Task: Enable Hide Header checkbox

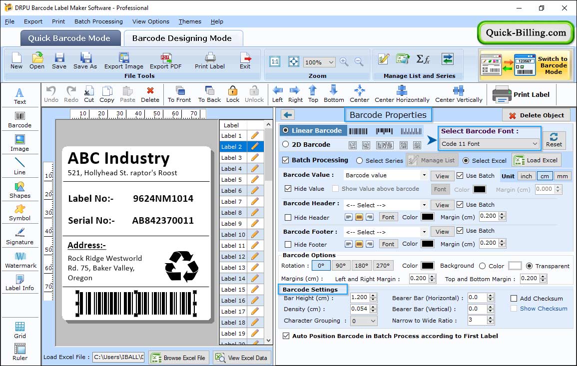Action: (x=288, y=217)
